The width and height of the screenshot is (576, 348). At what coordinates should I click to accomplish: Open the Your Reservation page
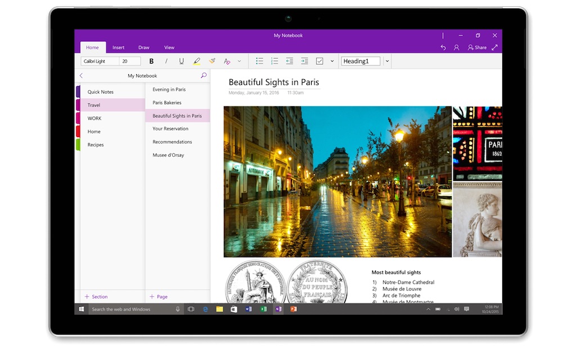[x=177, y=129]
